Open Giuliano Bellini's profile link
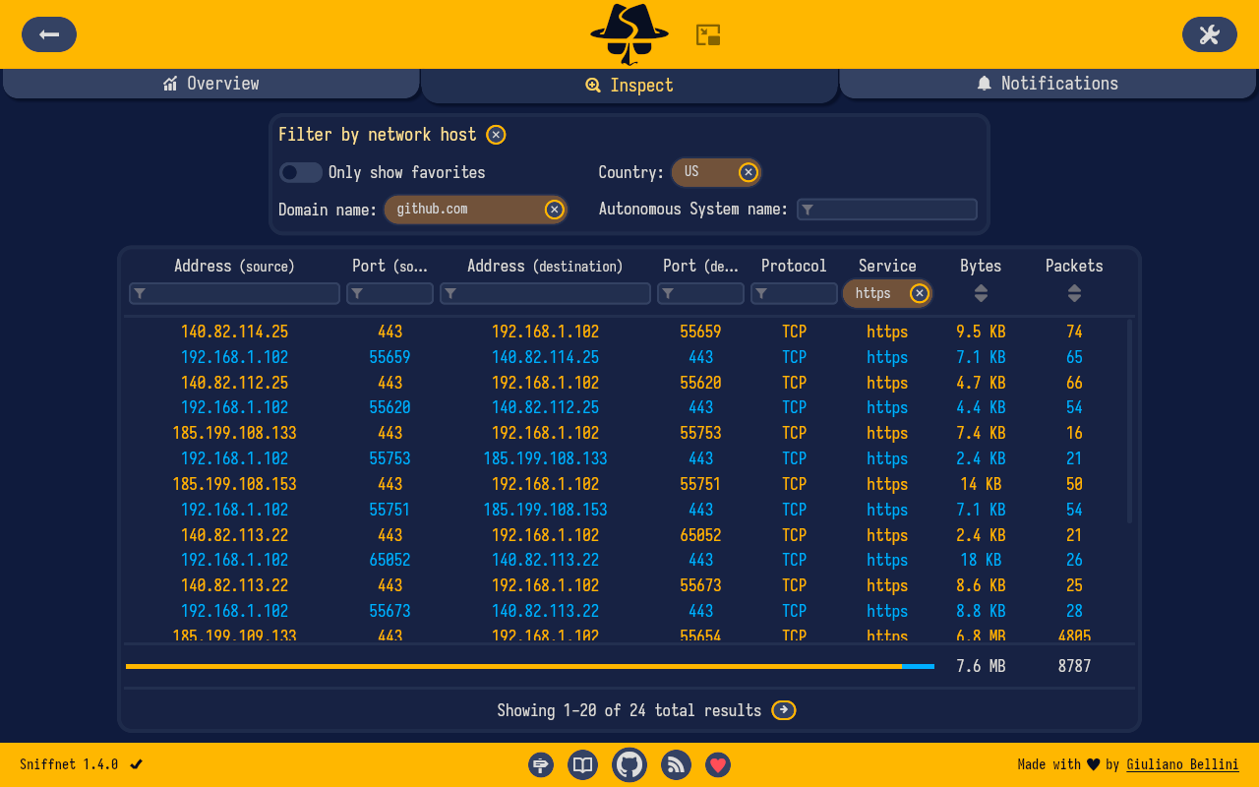Image resolution: width=1259 pixels, height=787 pixels. click(1182, 764)
